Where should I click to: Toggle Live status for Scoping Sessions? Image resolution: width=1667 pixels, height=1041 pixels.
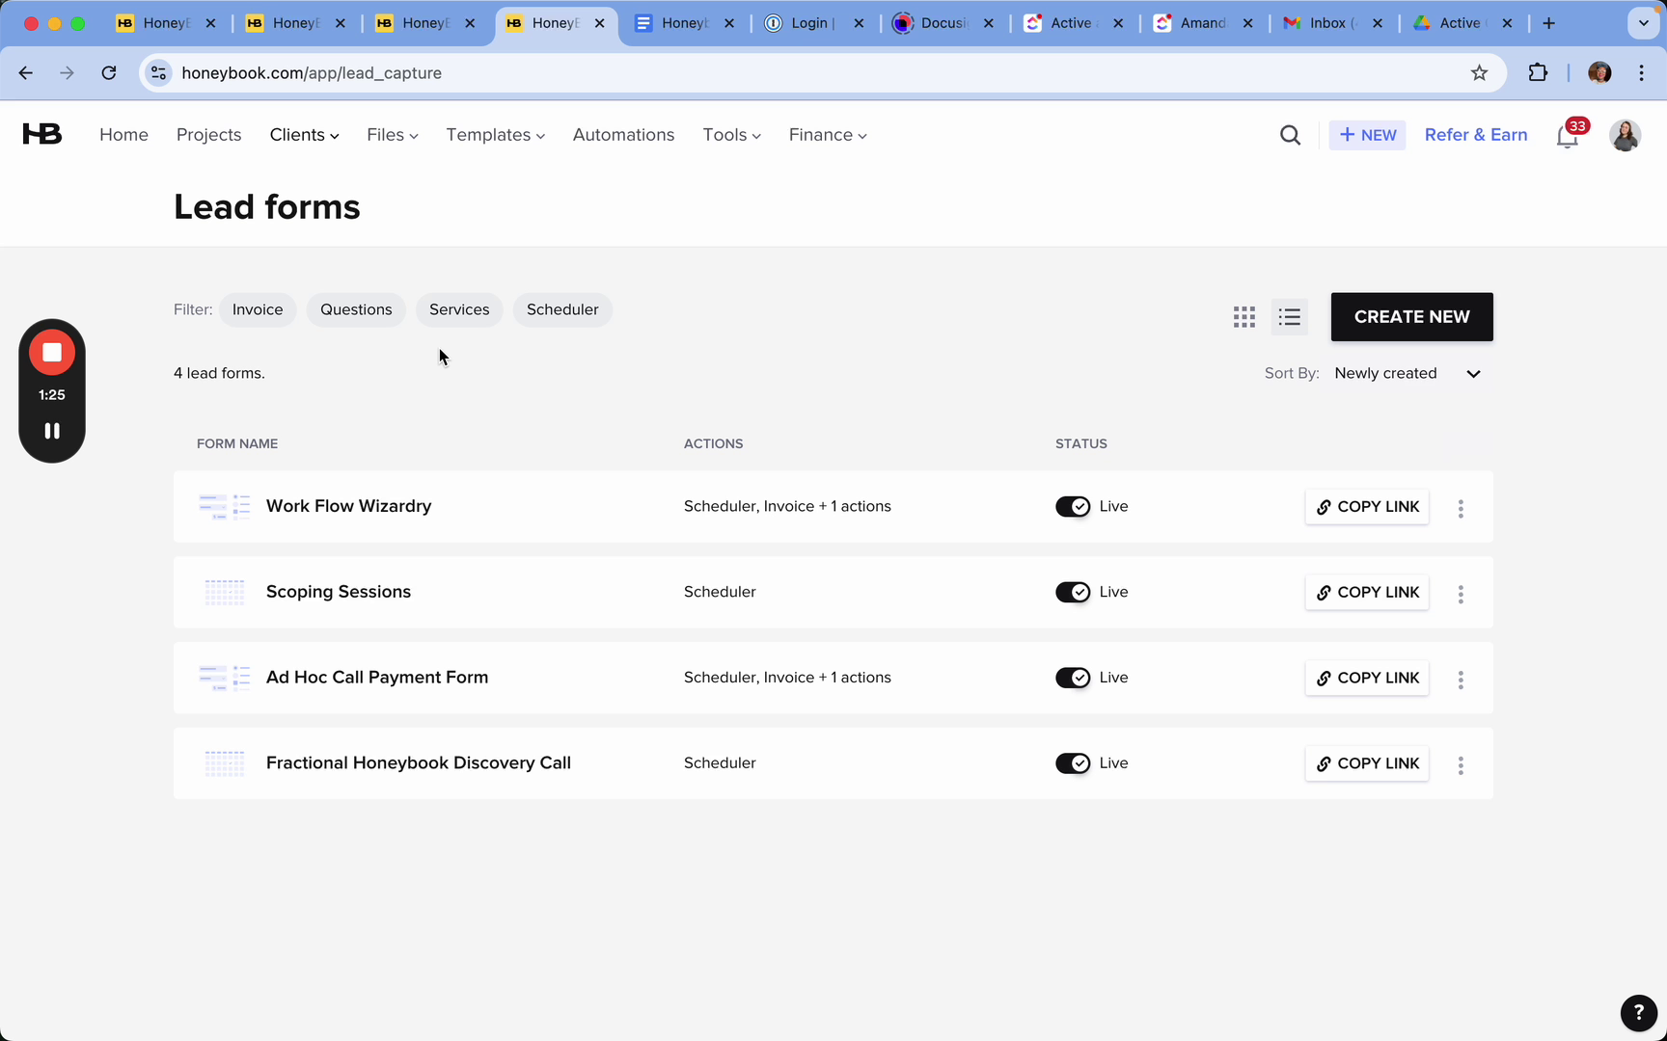click(1072, 592)
